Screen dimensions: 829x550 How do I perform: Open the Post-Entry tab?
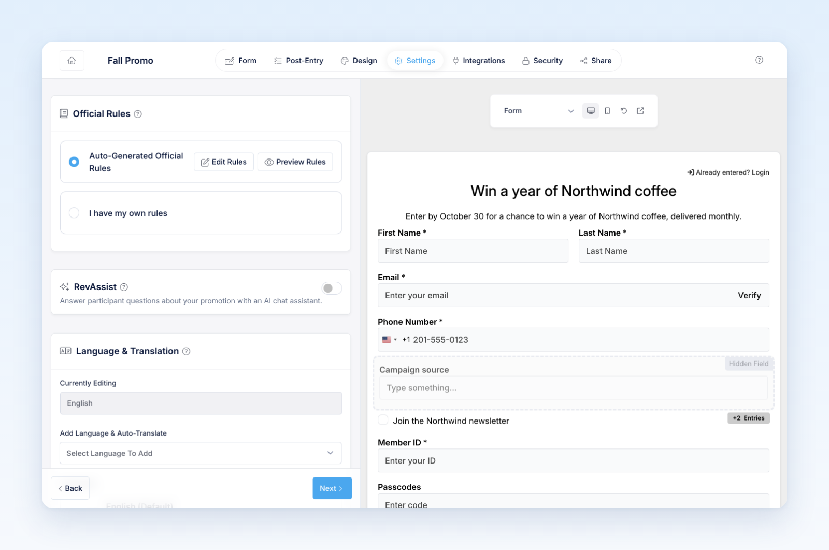pyautogui.click(x=299, y=61)
